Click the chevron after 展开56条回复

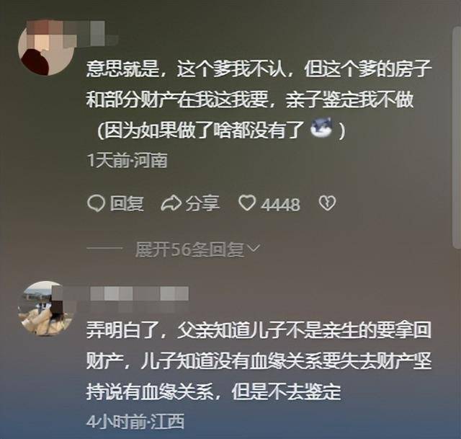(x=253, y=249)
